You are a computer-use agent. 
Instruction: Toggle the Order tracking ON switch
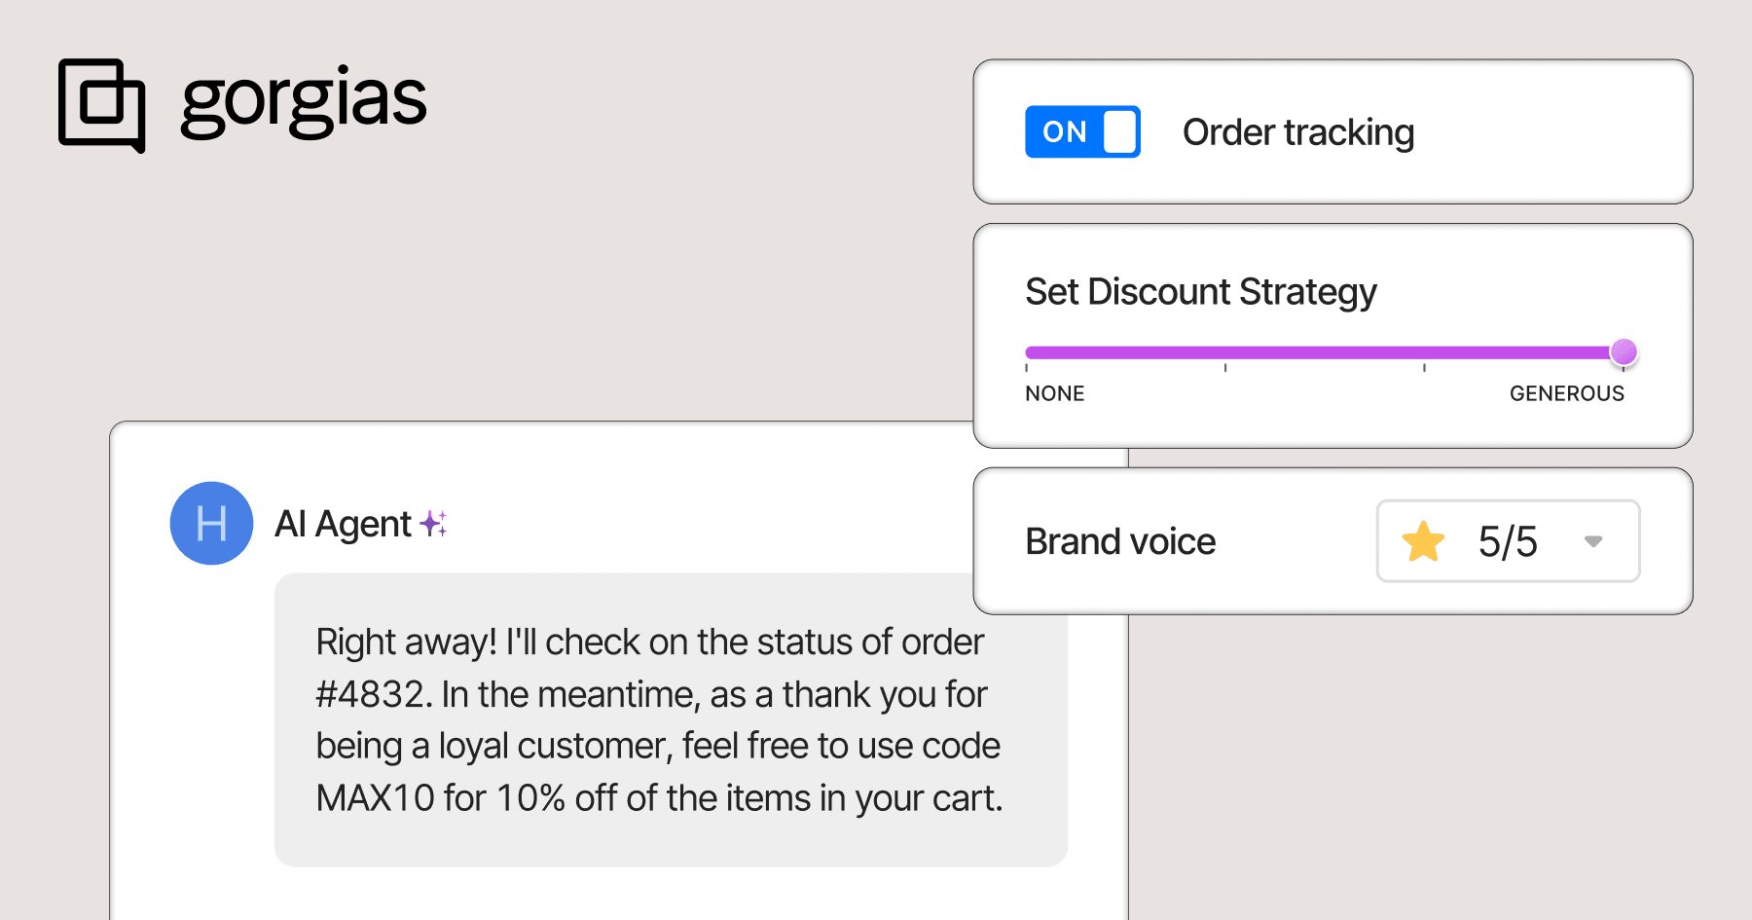coord(1081,131)
